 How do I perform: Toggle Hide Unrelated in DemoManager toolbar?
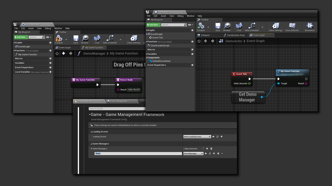pyautogui.click(x=110, y=40)
